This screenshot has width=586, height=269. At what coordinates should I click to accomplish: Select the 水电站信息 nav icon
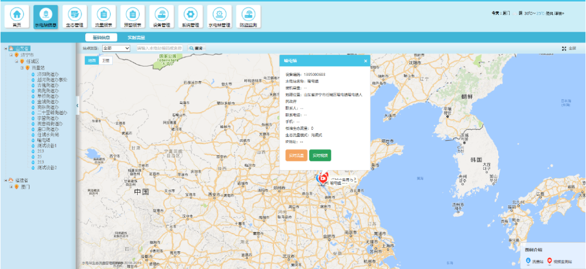coord(46,17)
